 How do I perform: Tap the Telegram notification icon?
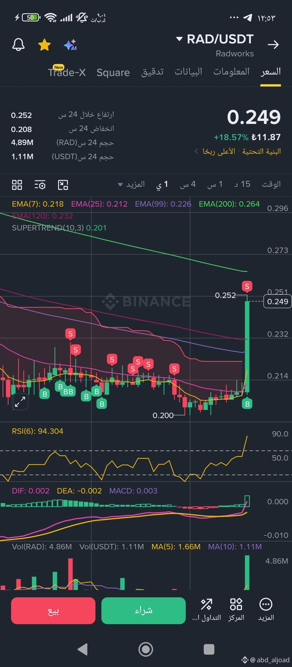(x=247, y=18)
